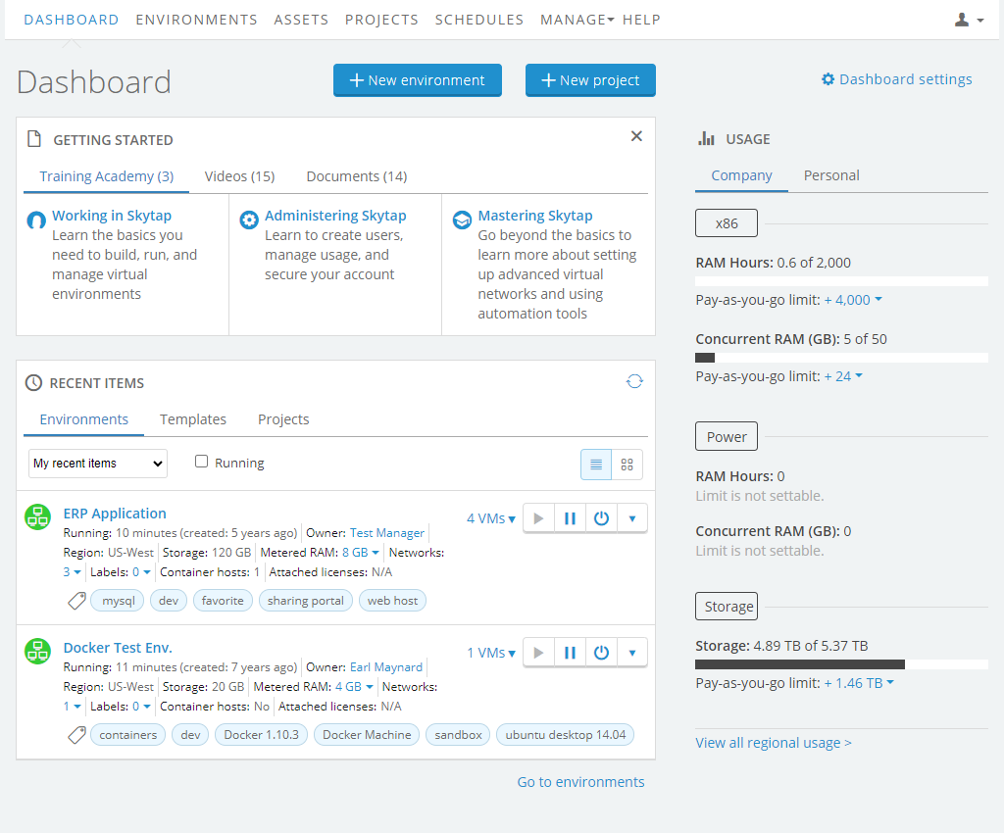Run the ERP Application environment
This screenshot has width=1004, height=833.
[x=538, y=518]
